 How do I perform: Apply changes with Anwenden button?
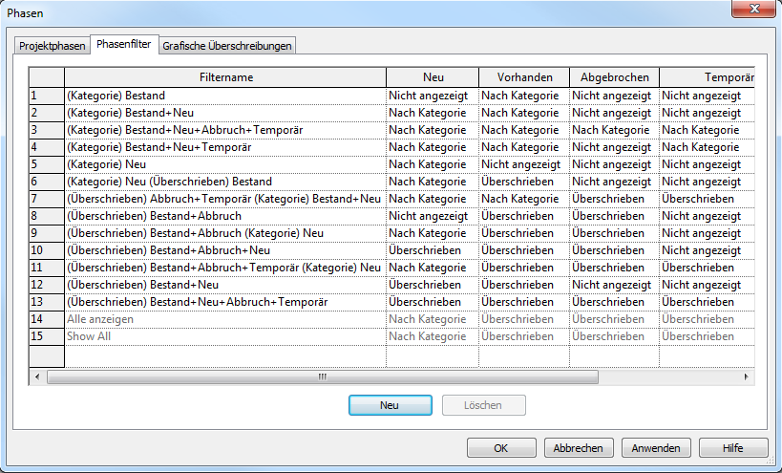[x=656, y=448]
